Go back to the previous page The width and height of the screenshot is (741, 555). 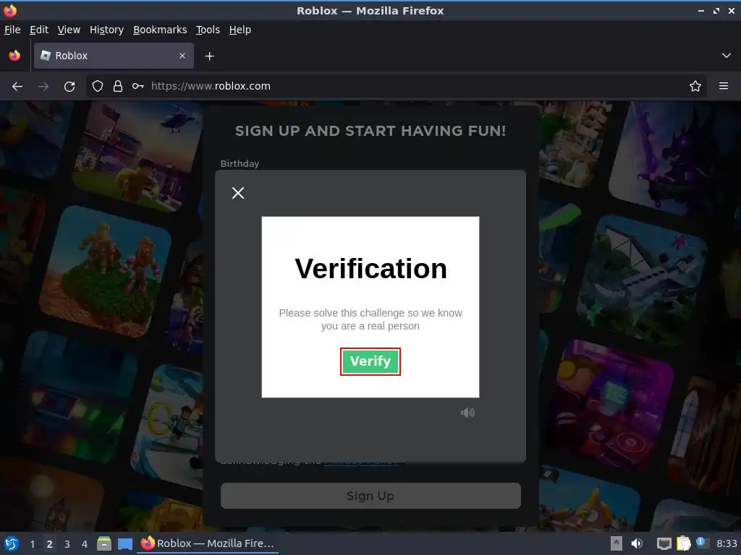[17, 87]
